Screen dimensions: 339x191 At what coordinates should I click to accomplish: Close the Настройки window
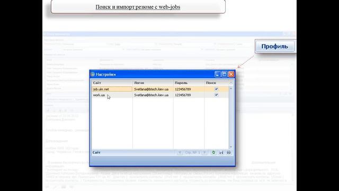coord(231,74)
